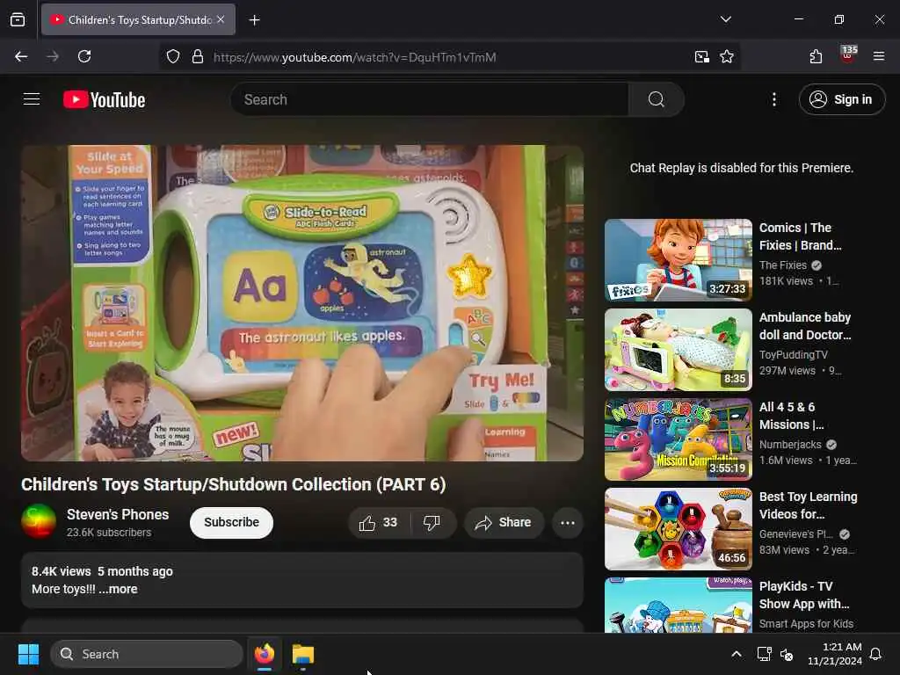View site security via the padlock icon
The height and width of the screenshot is (675, 900).
(198, 57)
